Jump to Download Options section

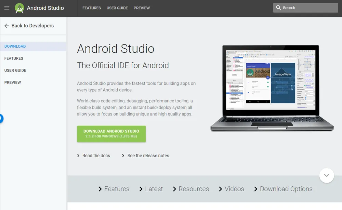pos(286,189)
